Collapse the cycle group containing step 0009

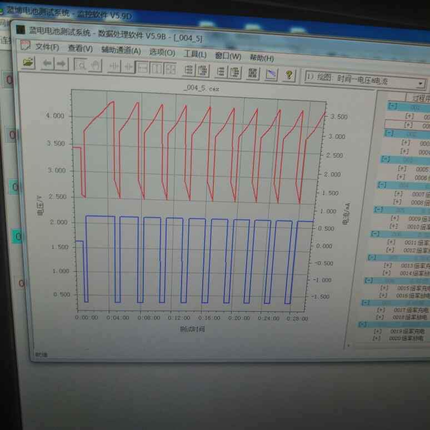pyautogui.click(x=378, y=209)
